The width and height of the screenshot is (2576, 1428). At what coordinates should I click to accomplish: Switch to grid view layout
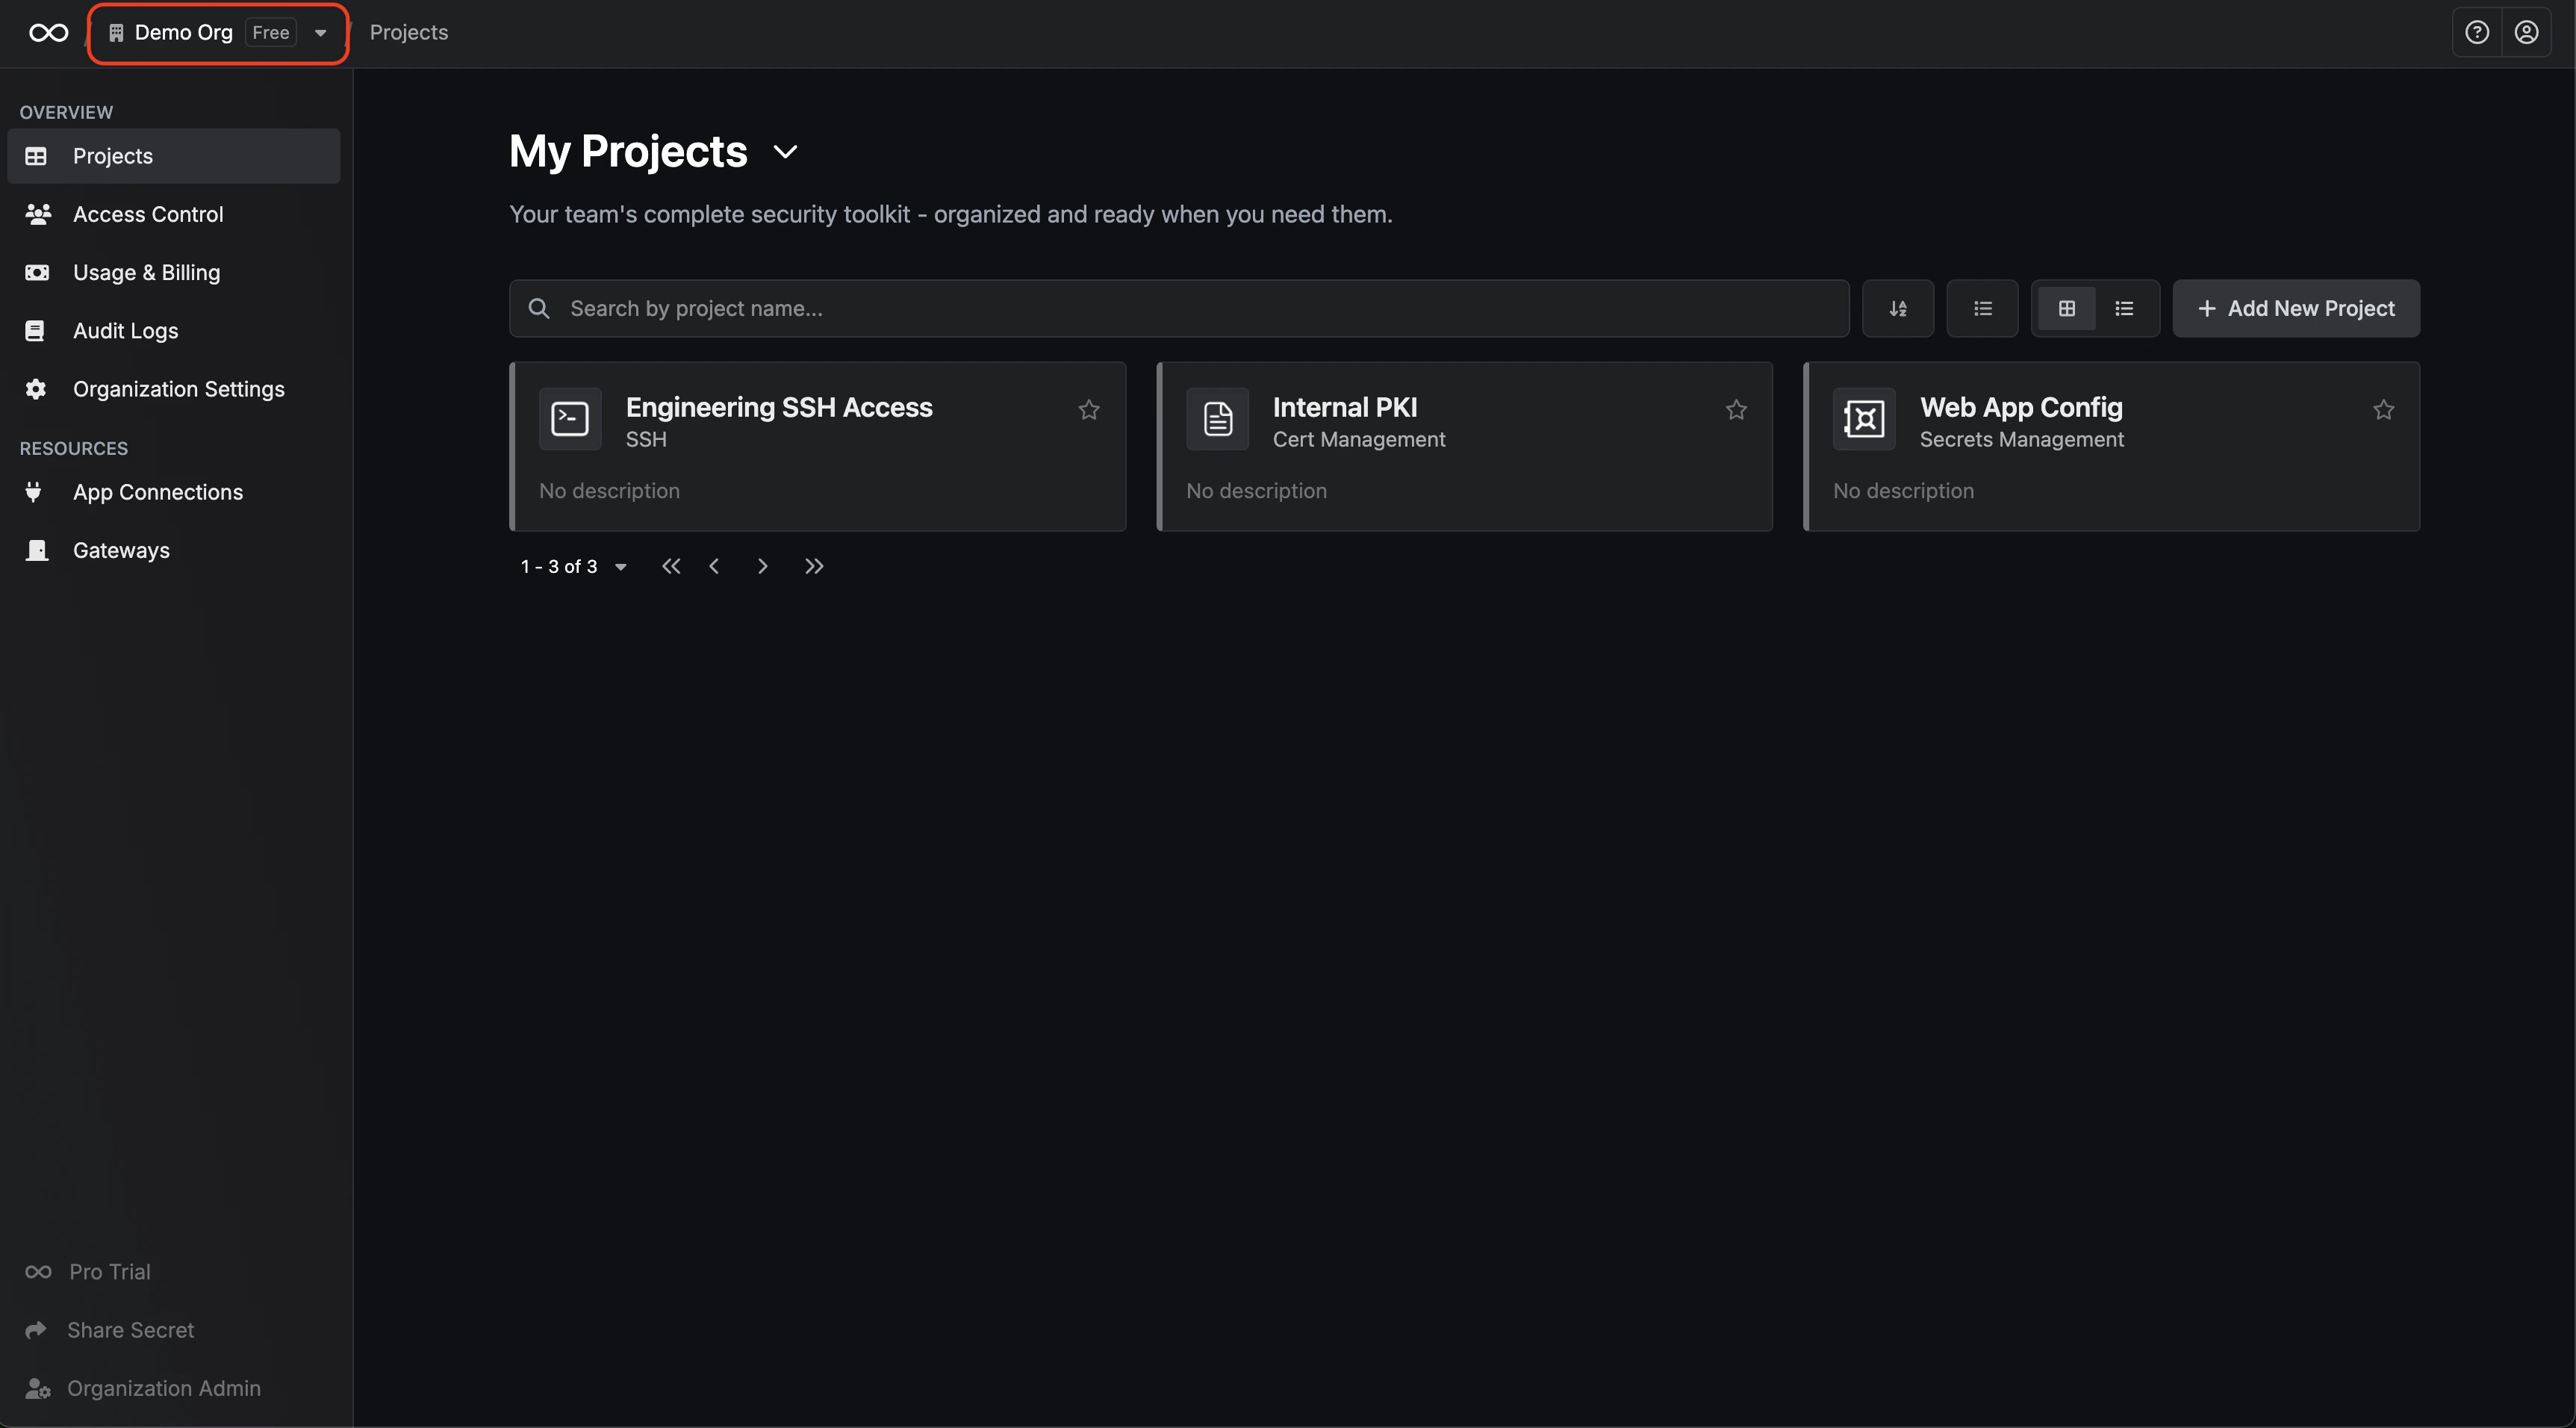pyautogui.click(x=2066, y=308)
